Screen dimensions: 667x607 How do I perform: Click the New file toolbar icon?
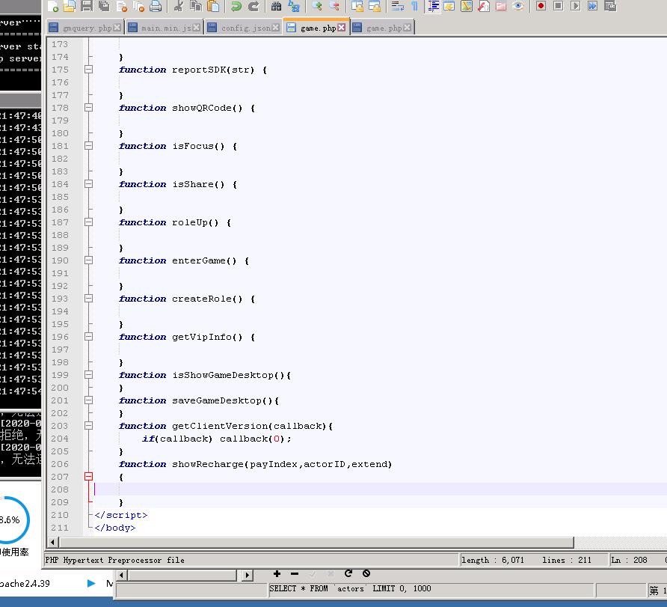click(x=53, y=6)
